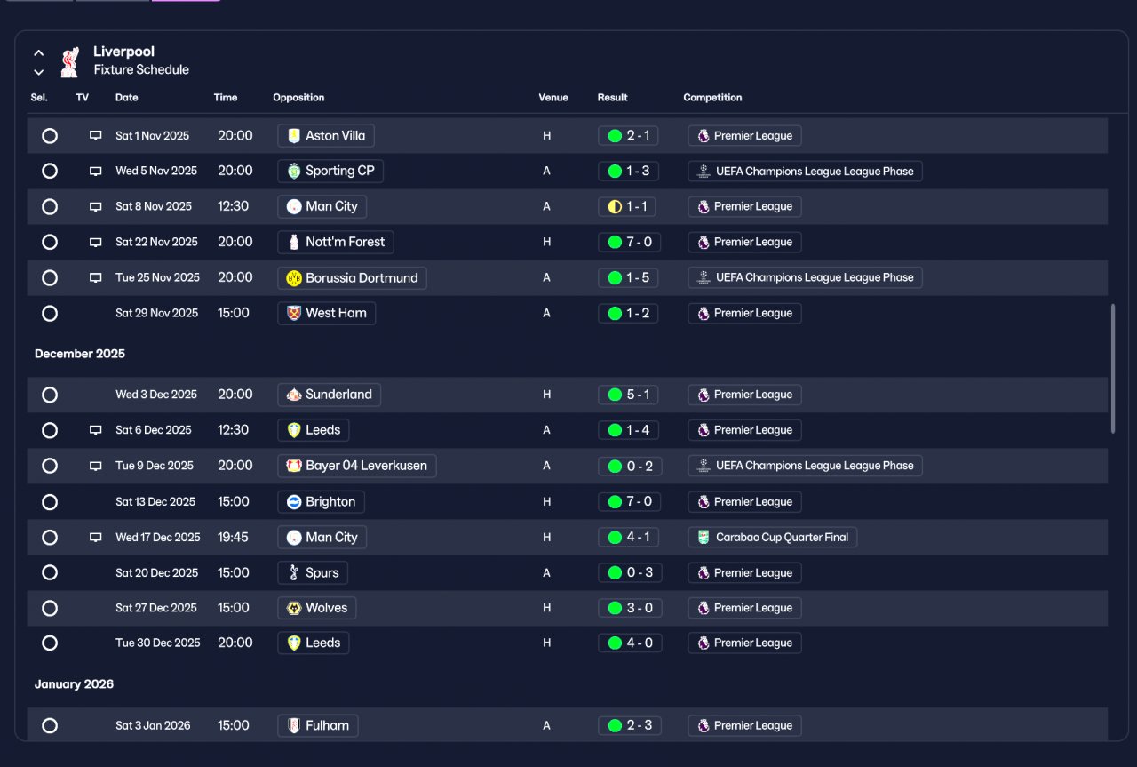1137x767 pixels.
Task: Select the Sunderland fixture radio button
Action: tap(50, 395)
